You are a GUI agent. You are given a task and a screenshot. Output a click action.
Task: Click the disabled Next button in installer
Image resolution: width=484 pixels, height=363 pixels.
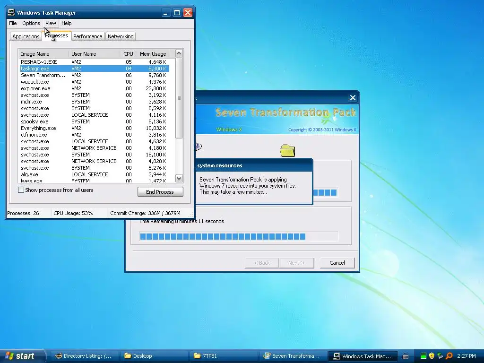coord(296,263)
